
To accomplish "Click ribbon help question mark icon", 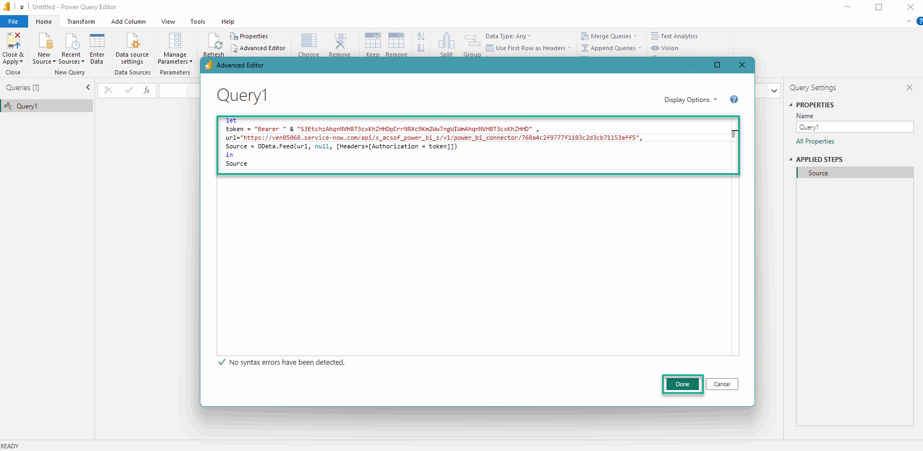I will tap(920, 21).
